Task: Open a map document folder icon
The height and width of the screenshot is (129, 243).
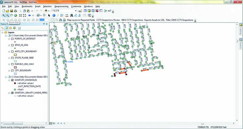Action: point(8,11)
